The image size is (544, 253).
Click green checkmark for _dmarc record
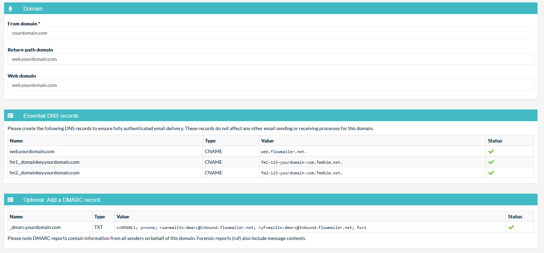511,227
